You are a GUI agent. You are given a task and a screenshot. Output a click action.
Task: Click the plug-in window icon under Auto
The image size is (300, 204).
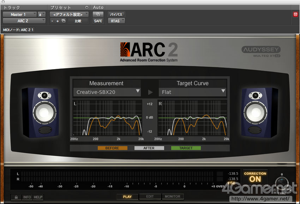point(98,14)
